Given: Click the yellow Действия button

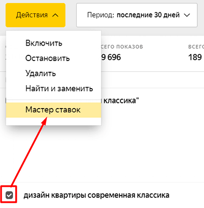Looking at the screenshot, I should (x=35, y=15).
